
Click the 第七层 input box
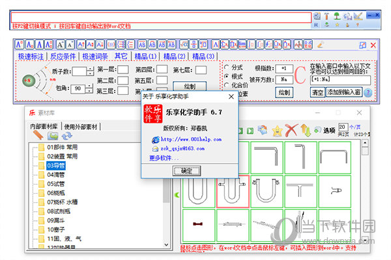click(x=201, y=70)
